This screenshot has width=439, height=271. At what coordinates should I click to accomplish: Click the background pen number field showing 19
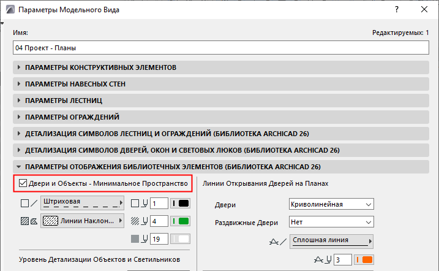point(159,239)
